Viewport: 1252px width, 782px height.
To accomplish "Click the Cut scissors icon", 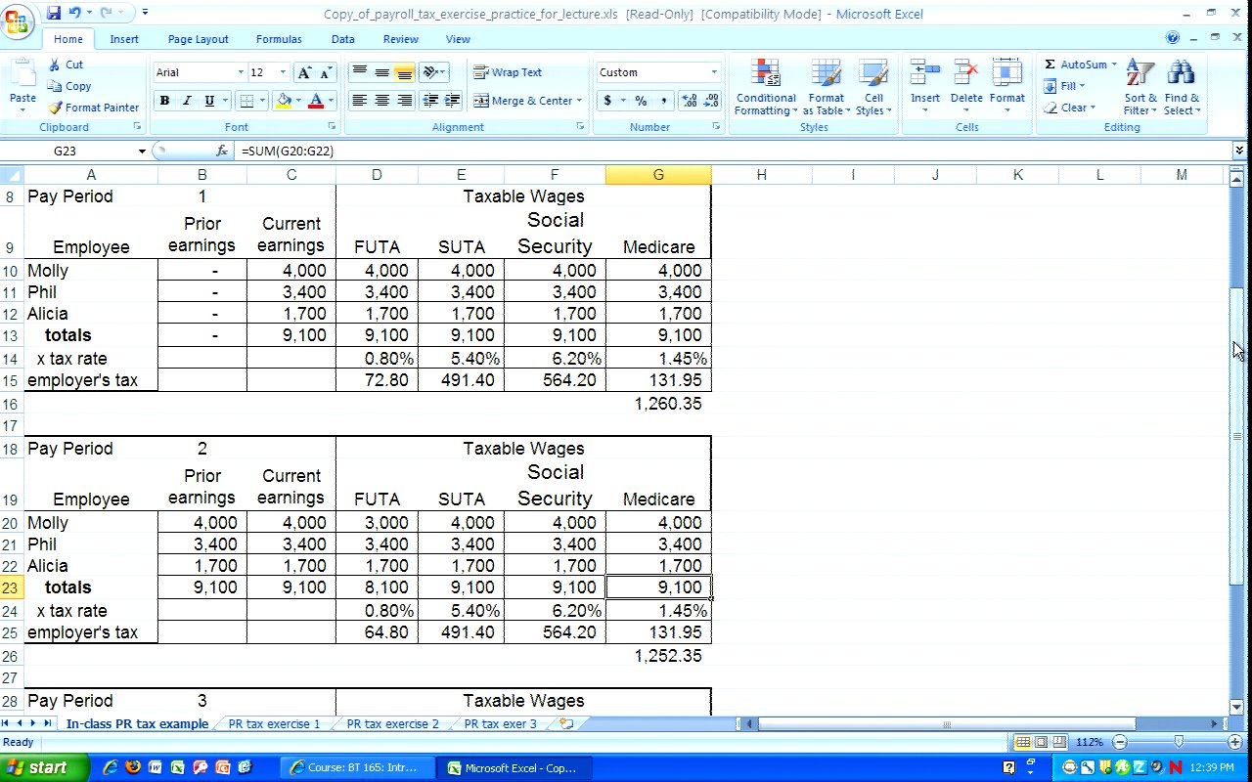I will pyautogui.click(x=55, y=65).
